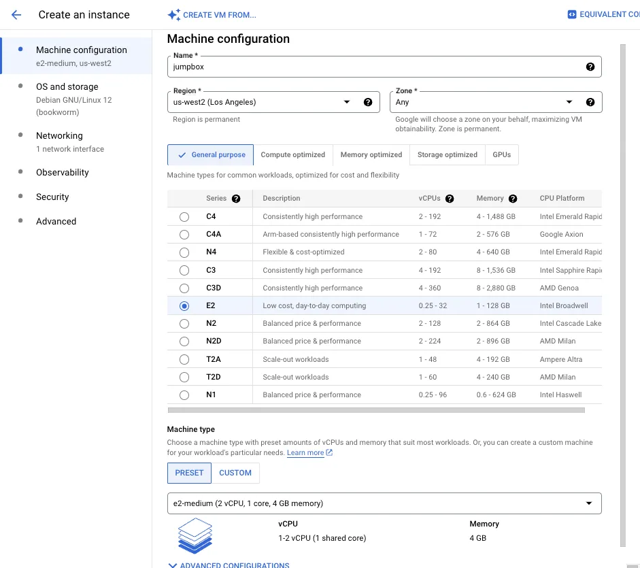Open help icon for the Region field

pyautogui.click(x=368, y=102)
